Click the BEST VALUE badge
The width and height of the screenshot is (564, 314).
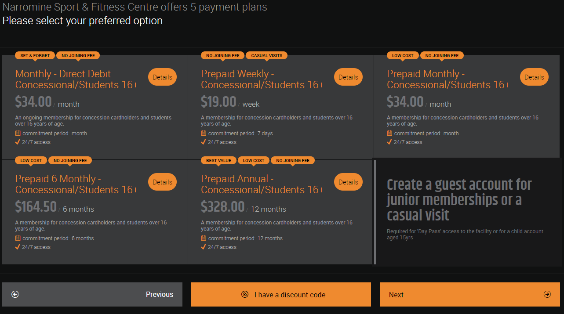pyautogui.click(x=219, y=160)
